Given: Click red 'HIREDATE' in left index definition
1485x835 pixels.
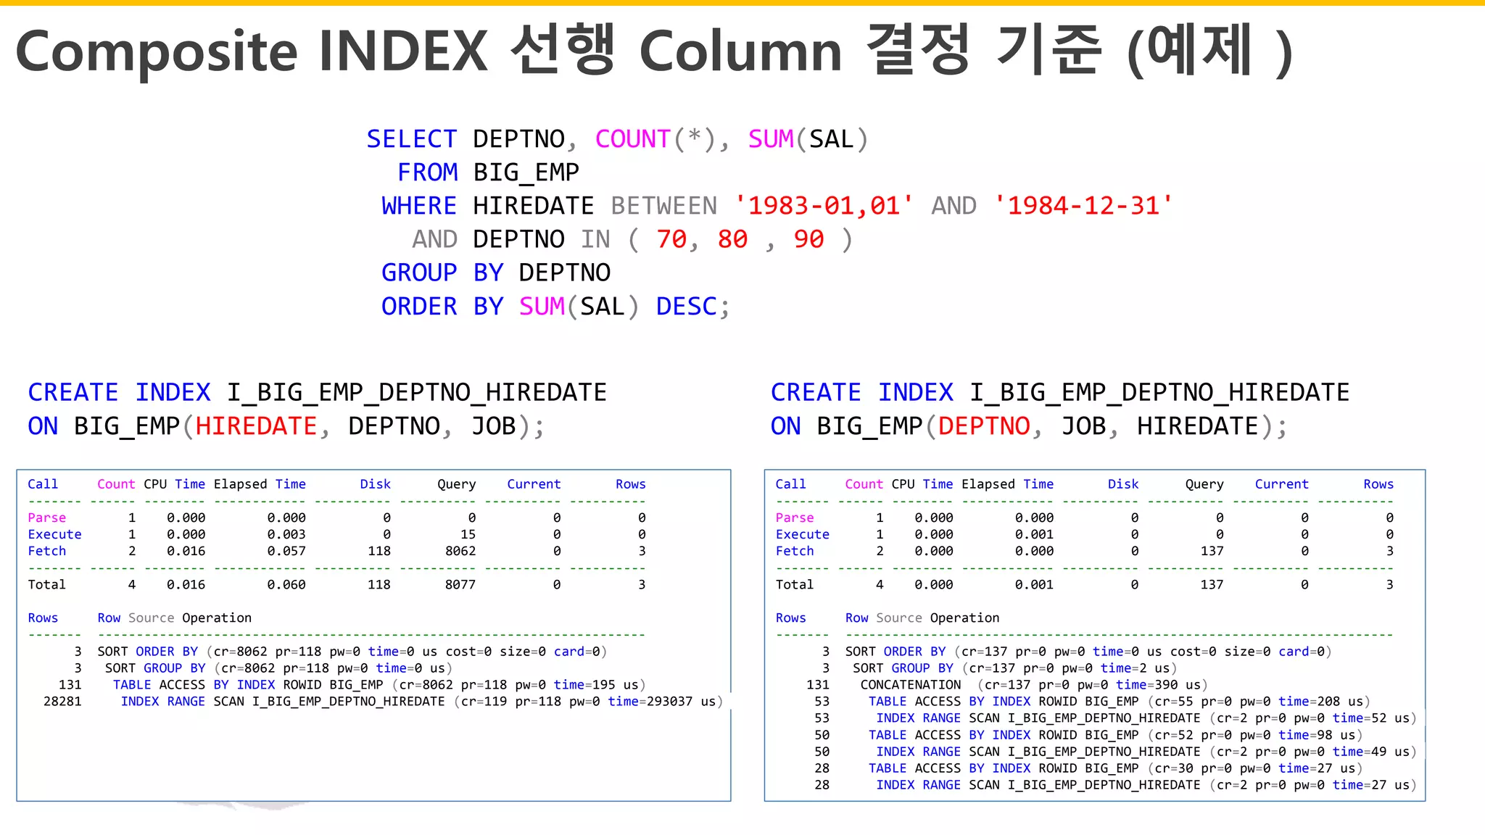Looking at the screenshot, I should click(256, 426).
